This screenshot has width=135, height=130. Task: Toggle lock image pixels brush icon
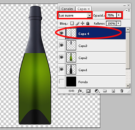pos(77,23)
